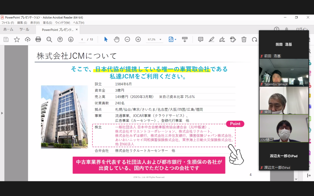Rotate view with the rotate icon
The width and height of the screenshot is (314, 196).
(x=255, y=40)
